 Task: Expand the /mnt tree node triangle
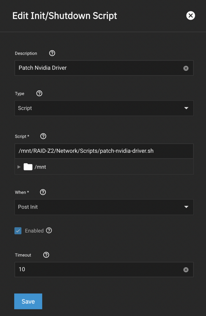click(x=19, y=167)
